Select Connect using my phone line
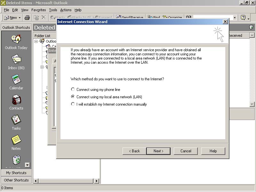 click(73, 89)
